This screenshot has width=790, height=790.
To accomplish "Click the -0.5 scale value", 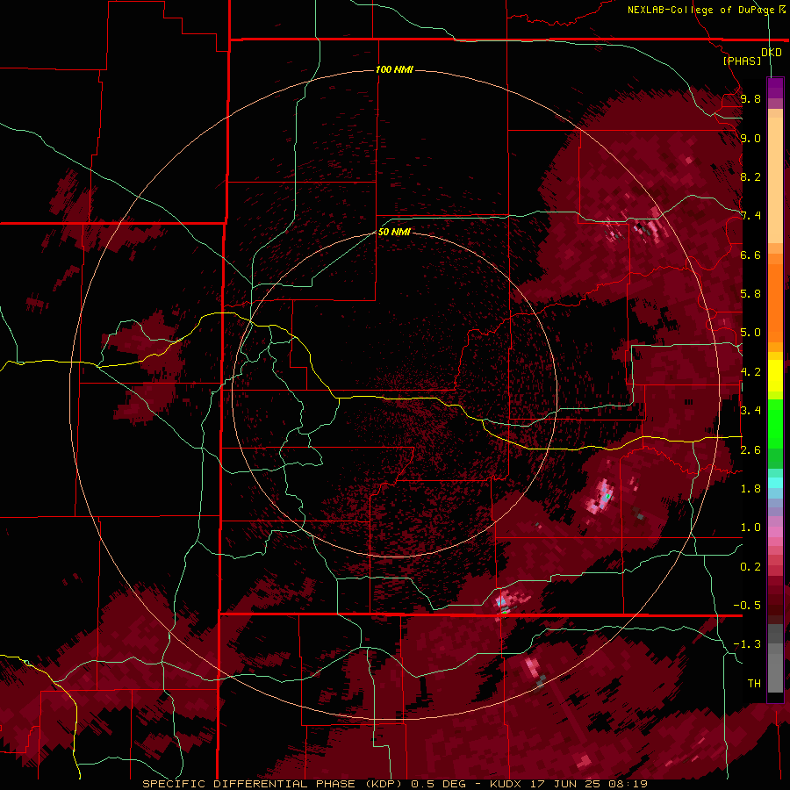I will (747, 606).
